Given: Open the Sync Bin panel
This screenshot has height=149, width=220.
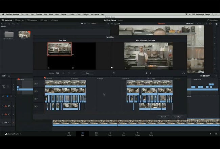Looking at the screenshot, I should click(20, 20).
